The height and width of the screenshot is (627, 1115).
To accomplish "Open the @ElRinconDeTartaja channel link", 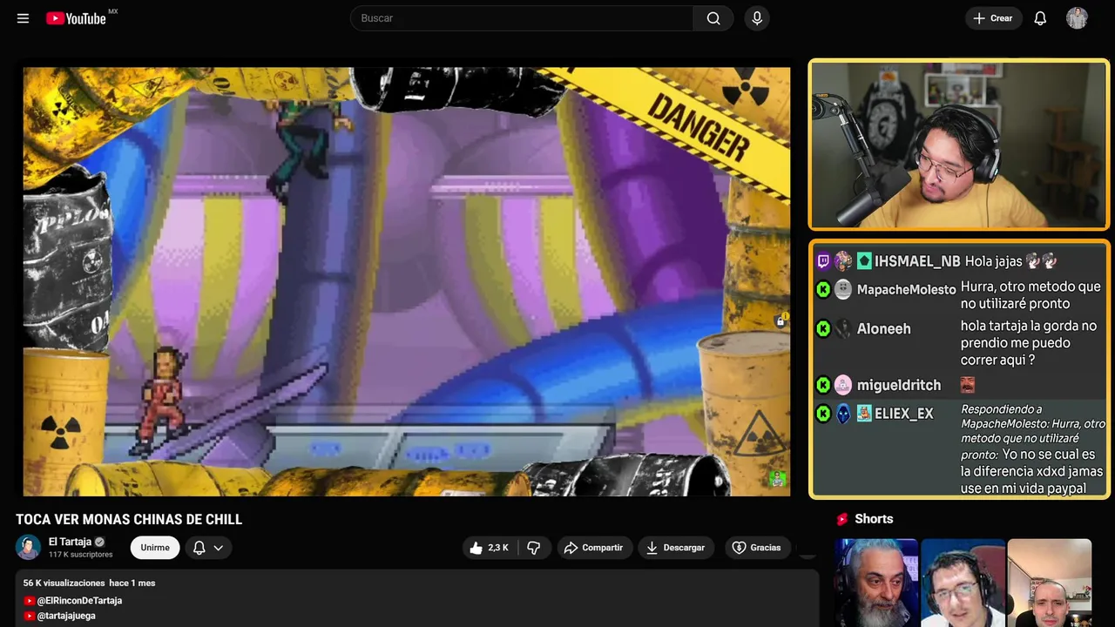I will (x=79, y=601).
